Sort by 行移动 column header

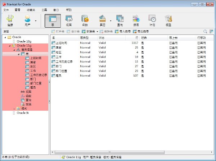[x=204, y=38]
